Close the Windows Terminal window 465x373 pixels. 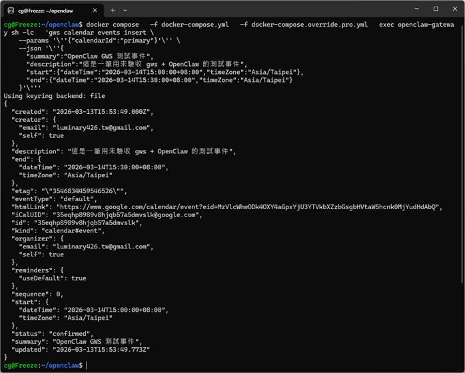[x=455, y=9]
